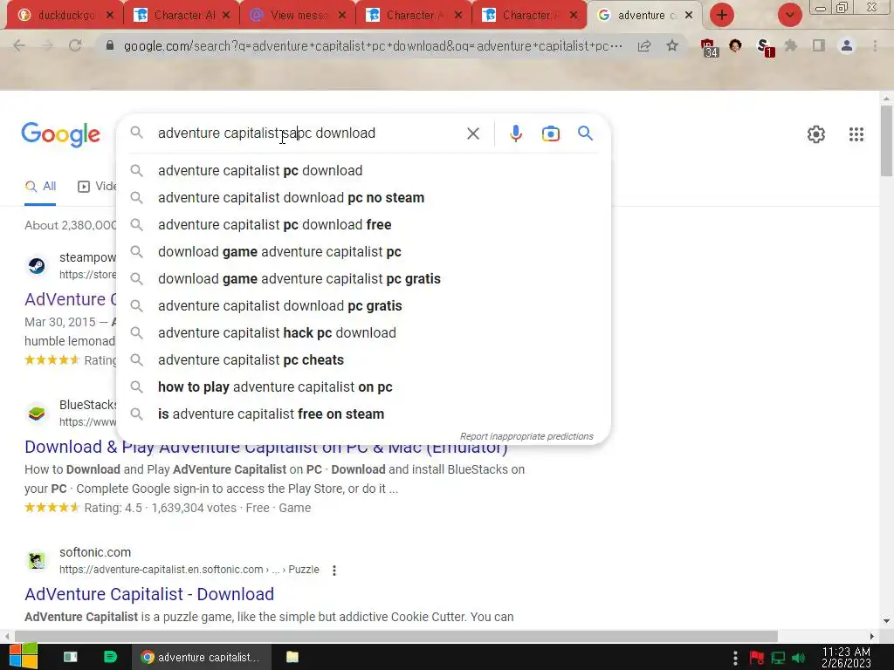Viewport: 894px width, 670px height.
Task: Clear the search box with X icon
Action: [x=472, y=133]
